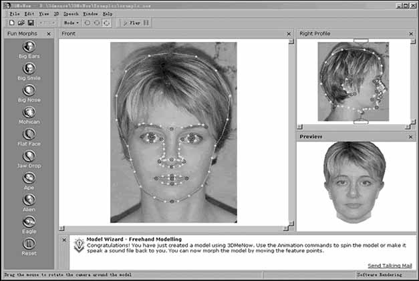Image resolution: width=419 pixels, height=281 pixels.
Task: Open a file with the folder icon
Action: [20, 23]
